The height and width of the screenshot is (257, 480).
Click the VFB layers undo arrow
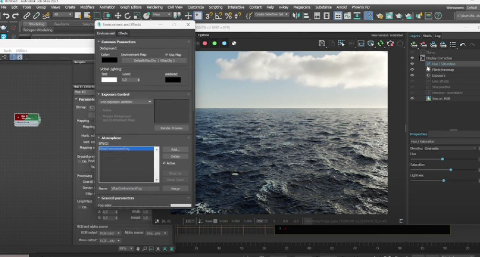coord(462,45)
